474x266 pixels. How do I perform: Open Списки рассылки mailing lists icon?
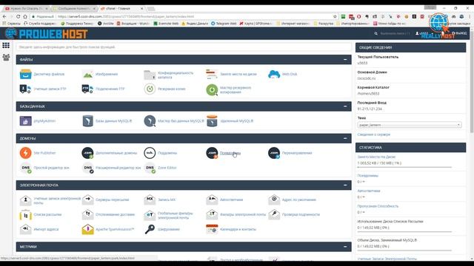[25, 214]
